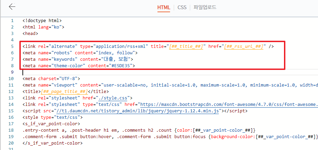This screenshot has width=318, height=150.
Task: Click the <style type="text/css"> line
Action: click(x=52, y=117)
